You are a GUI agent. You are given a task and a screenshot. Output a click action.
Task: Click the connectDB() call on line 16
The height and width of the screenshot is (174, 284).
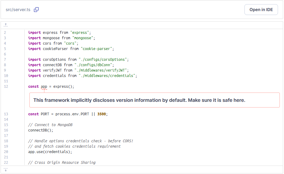click(40, 130)
